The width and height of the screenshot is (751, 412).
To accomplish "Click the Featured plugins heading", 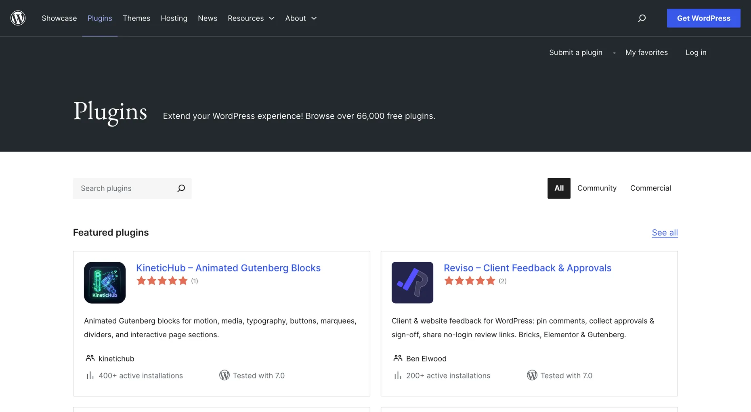I will click(x=111, y=233).
